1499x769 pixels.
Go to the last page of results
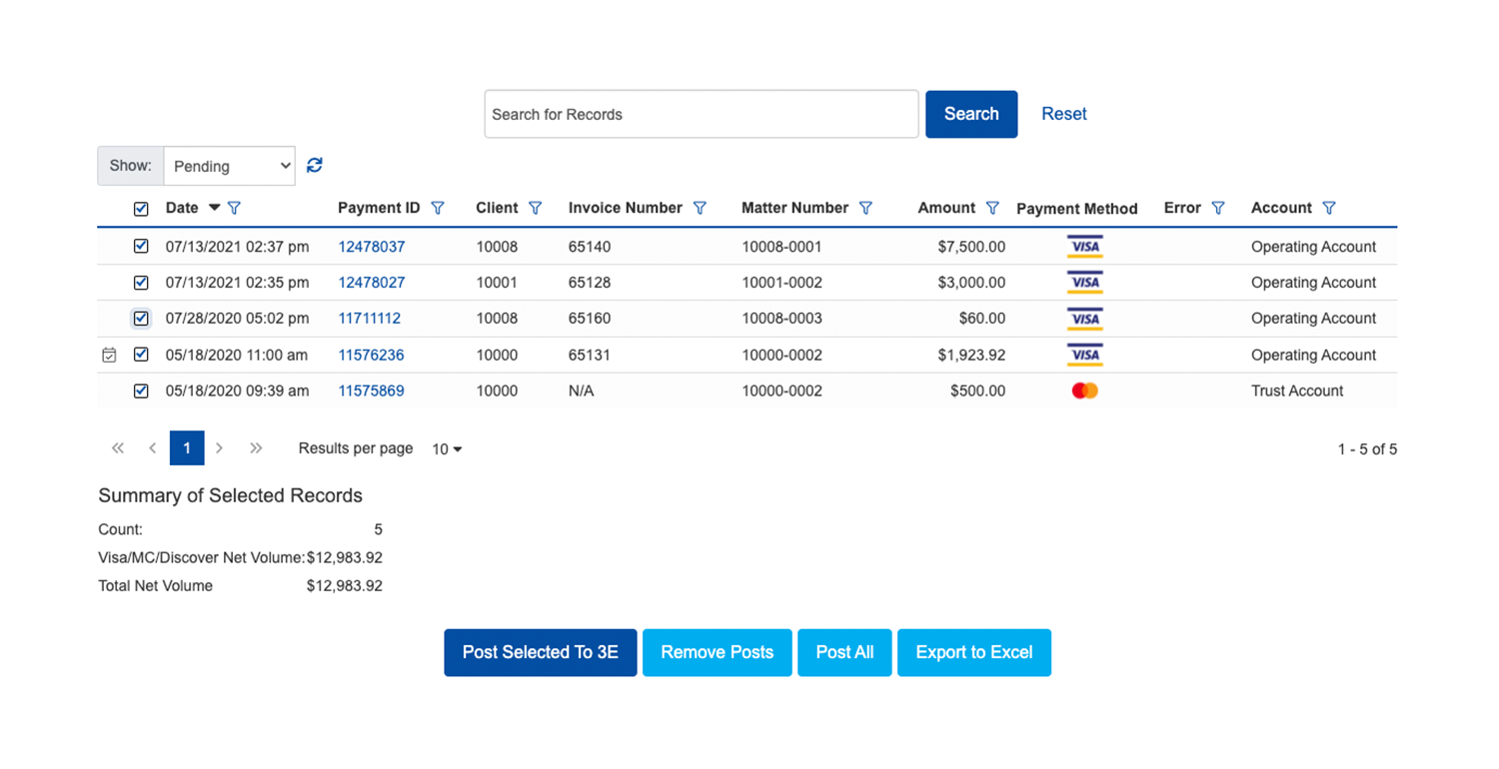point(256,448)
